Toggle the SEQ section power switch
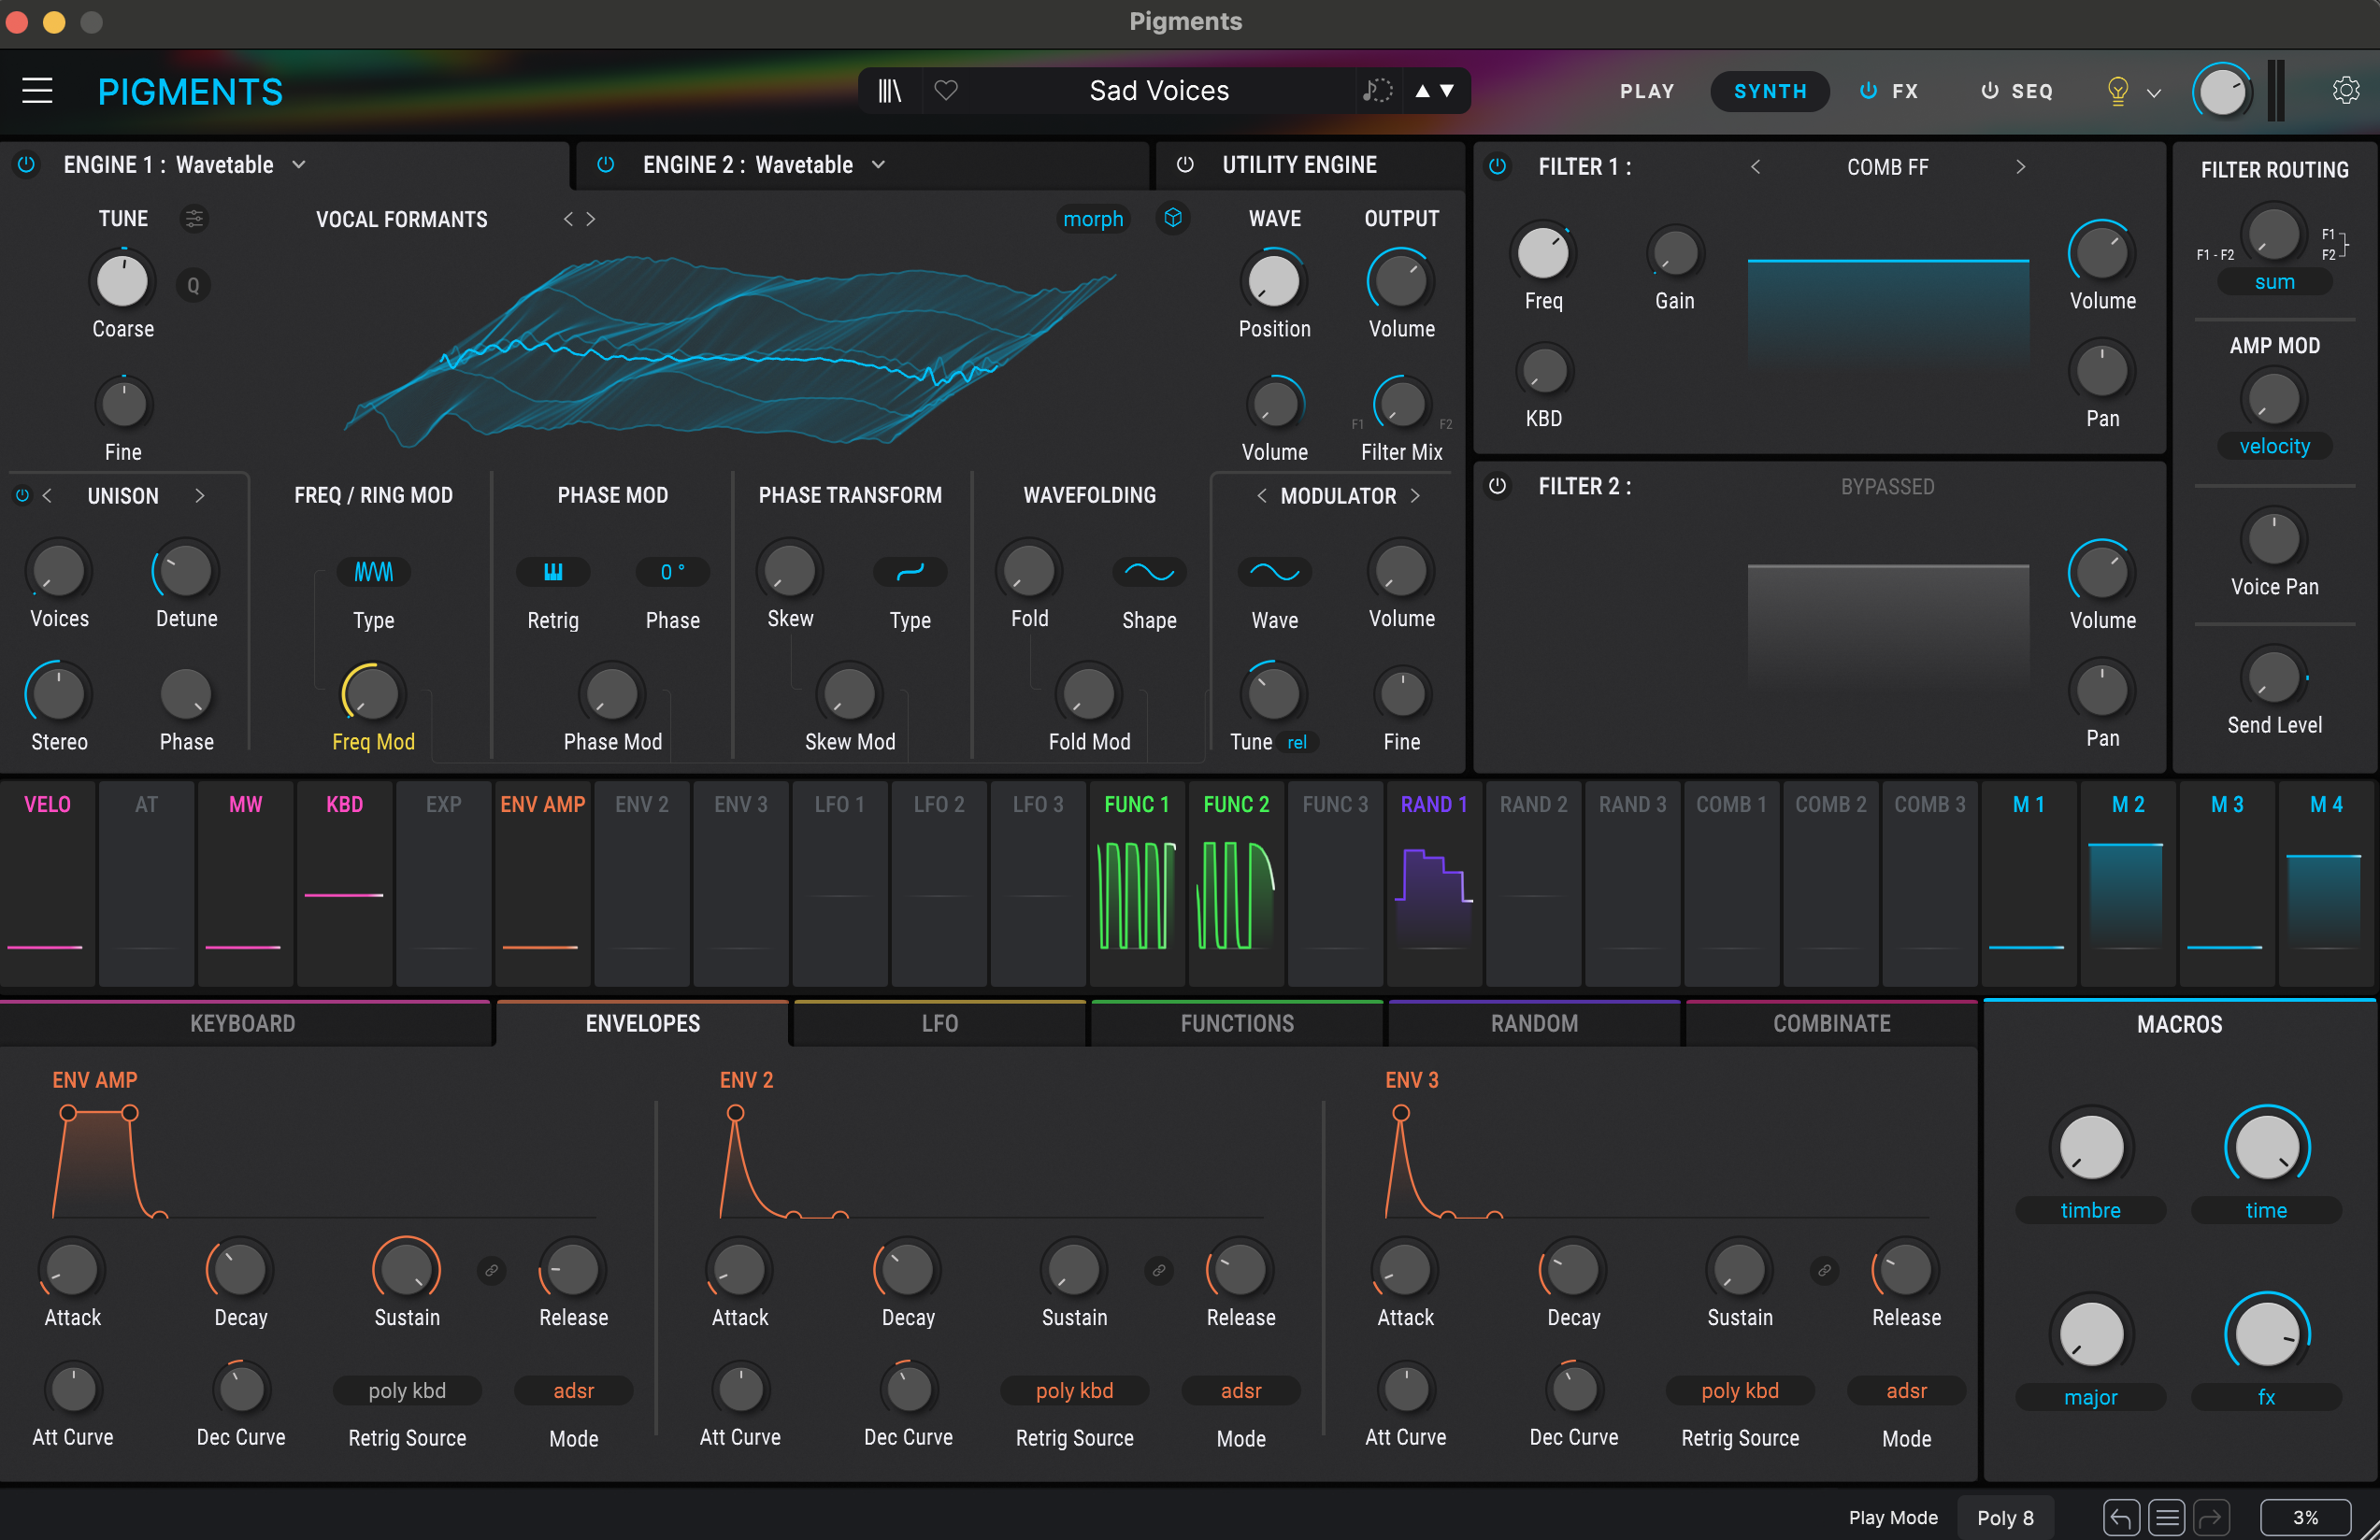 click(x=1990, y=91)
